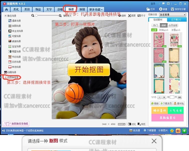Select the 热门 filter

155,25
